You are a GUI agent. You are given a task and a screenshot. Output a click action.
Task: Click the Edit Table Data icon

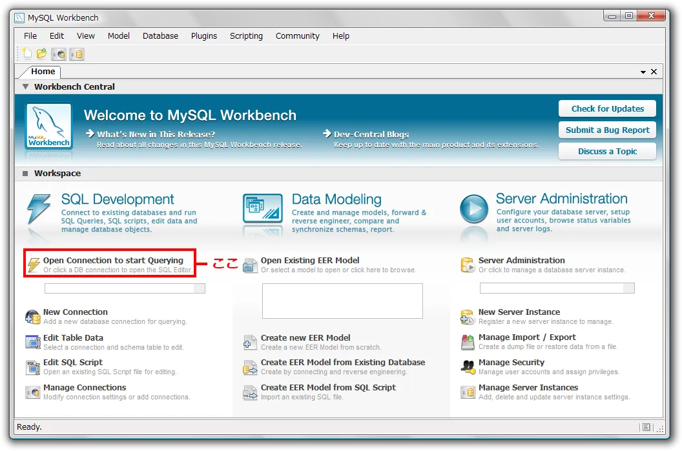coord(32,342)
